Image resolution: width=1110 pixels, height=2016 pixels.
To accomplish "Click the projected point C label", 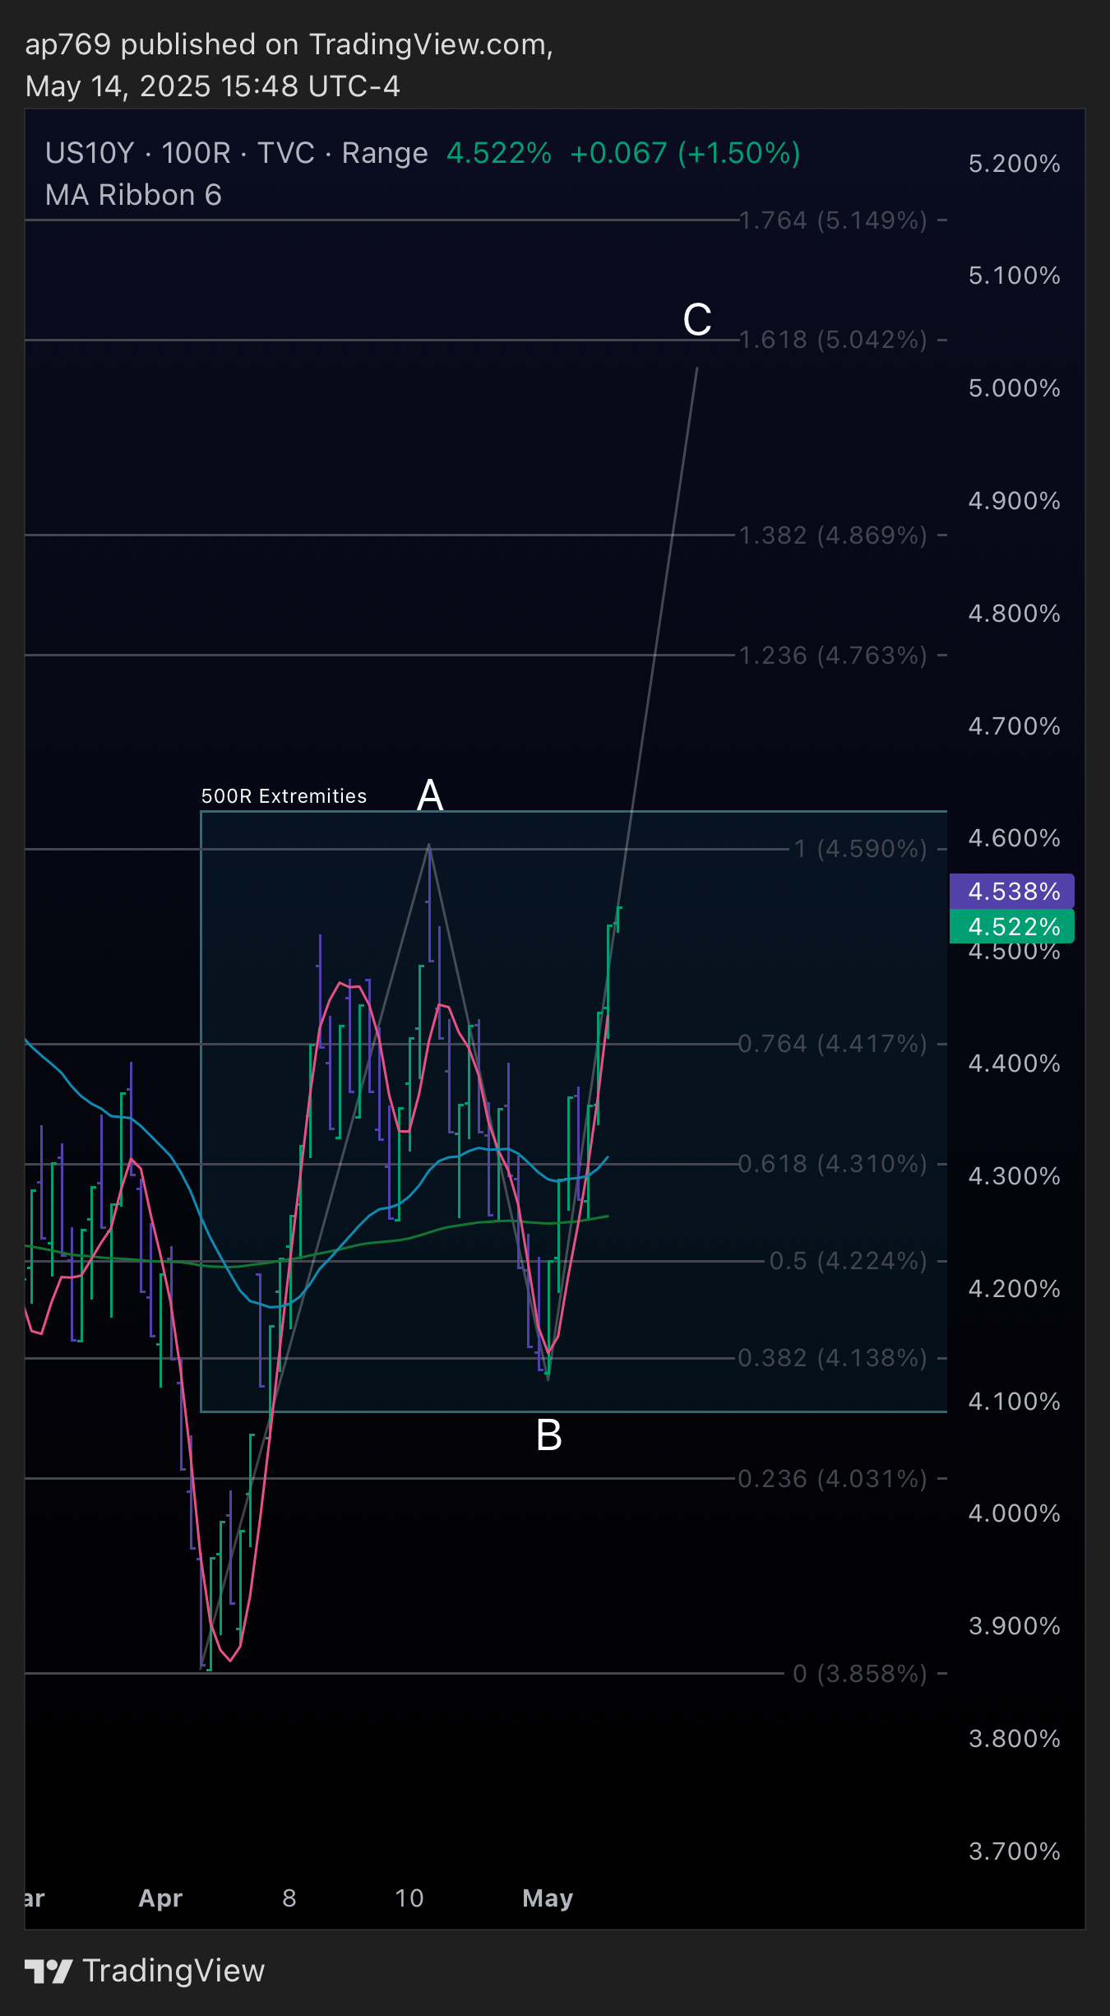I will [x=697, y=319].
